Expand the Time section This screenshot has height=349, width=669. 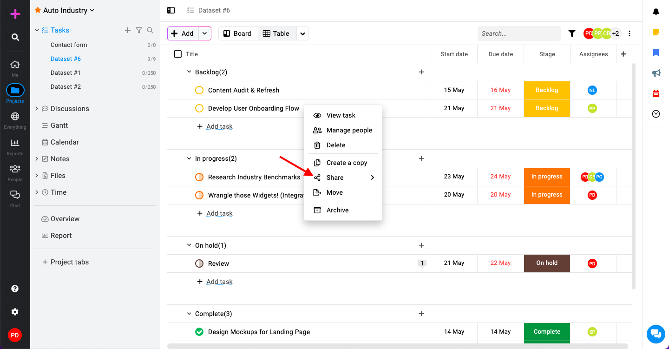point(37,192)
